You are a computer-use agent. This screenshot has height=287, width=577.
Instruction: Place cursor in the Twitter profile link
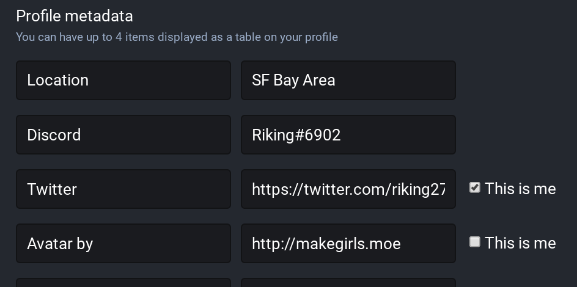pyautogui.click(x=348, y=189)
